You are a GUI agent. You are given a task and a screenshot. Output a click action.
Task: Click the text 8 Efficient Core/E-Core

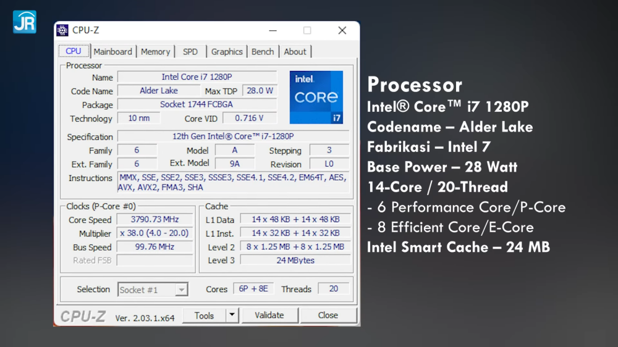[455, 227]
